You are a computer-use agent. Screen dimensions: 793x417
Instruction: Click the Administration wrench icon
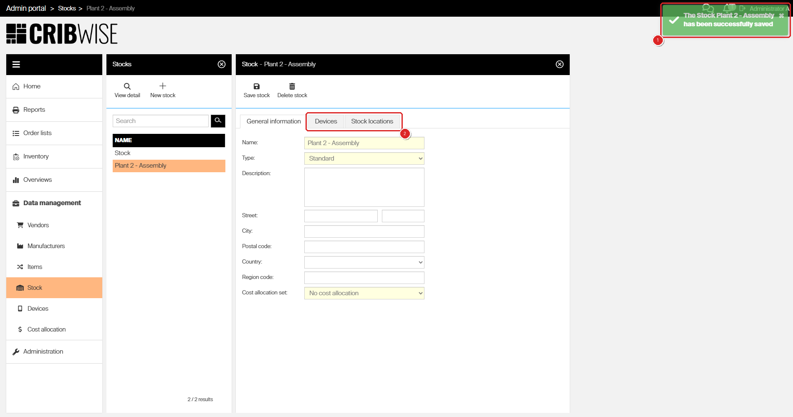(x=16, y=352)
